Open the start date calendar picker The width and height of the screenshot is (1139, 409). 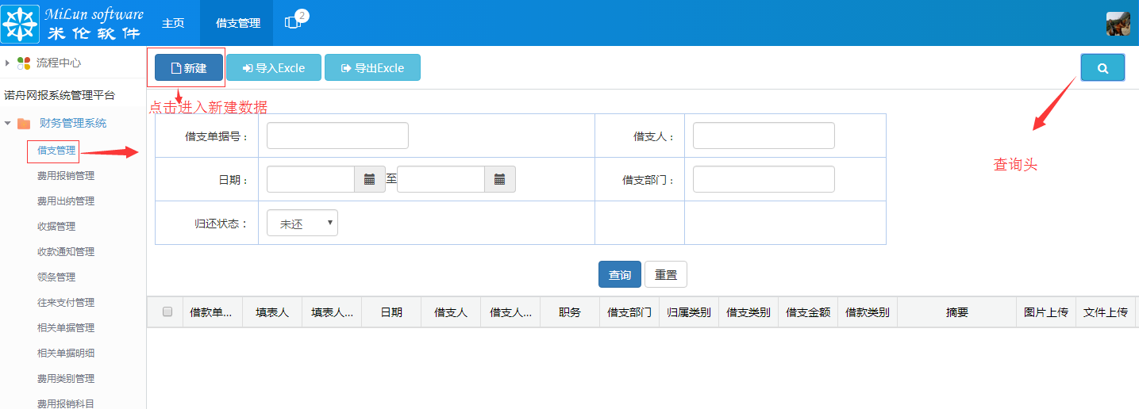click(x=369, y=179)
